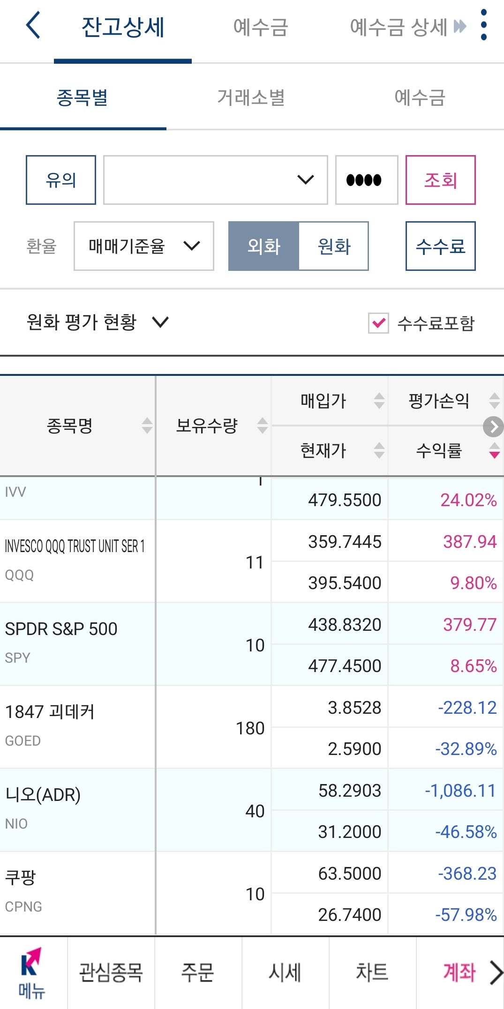Tap the bottom bar next arrow
This screenshot has height=1009, width=504.
(496, 972)
